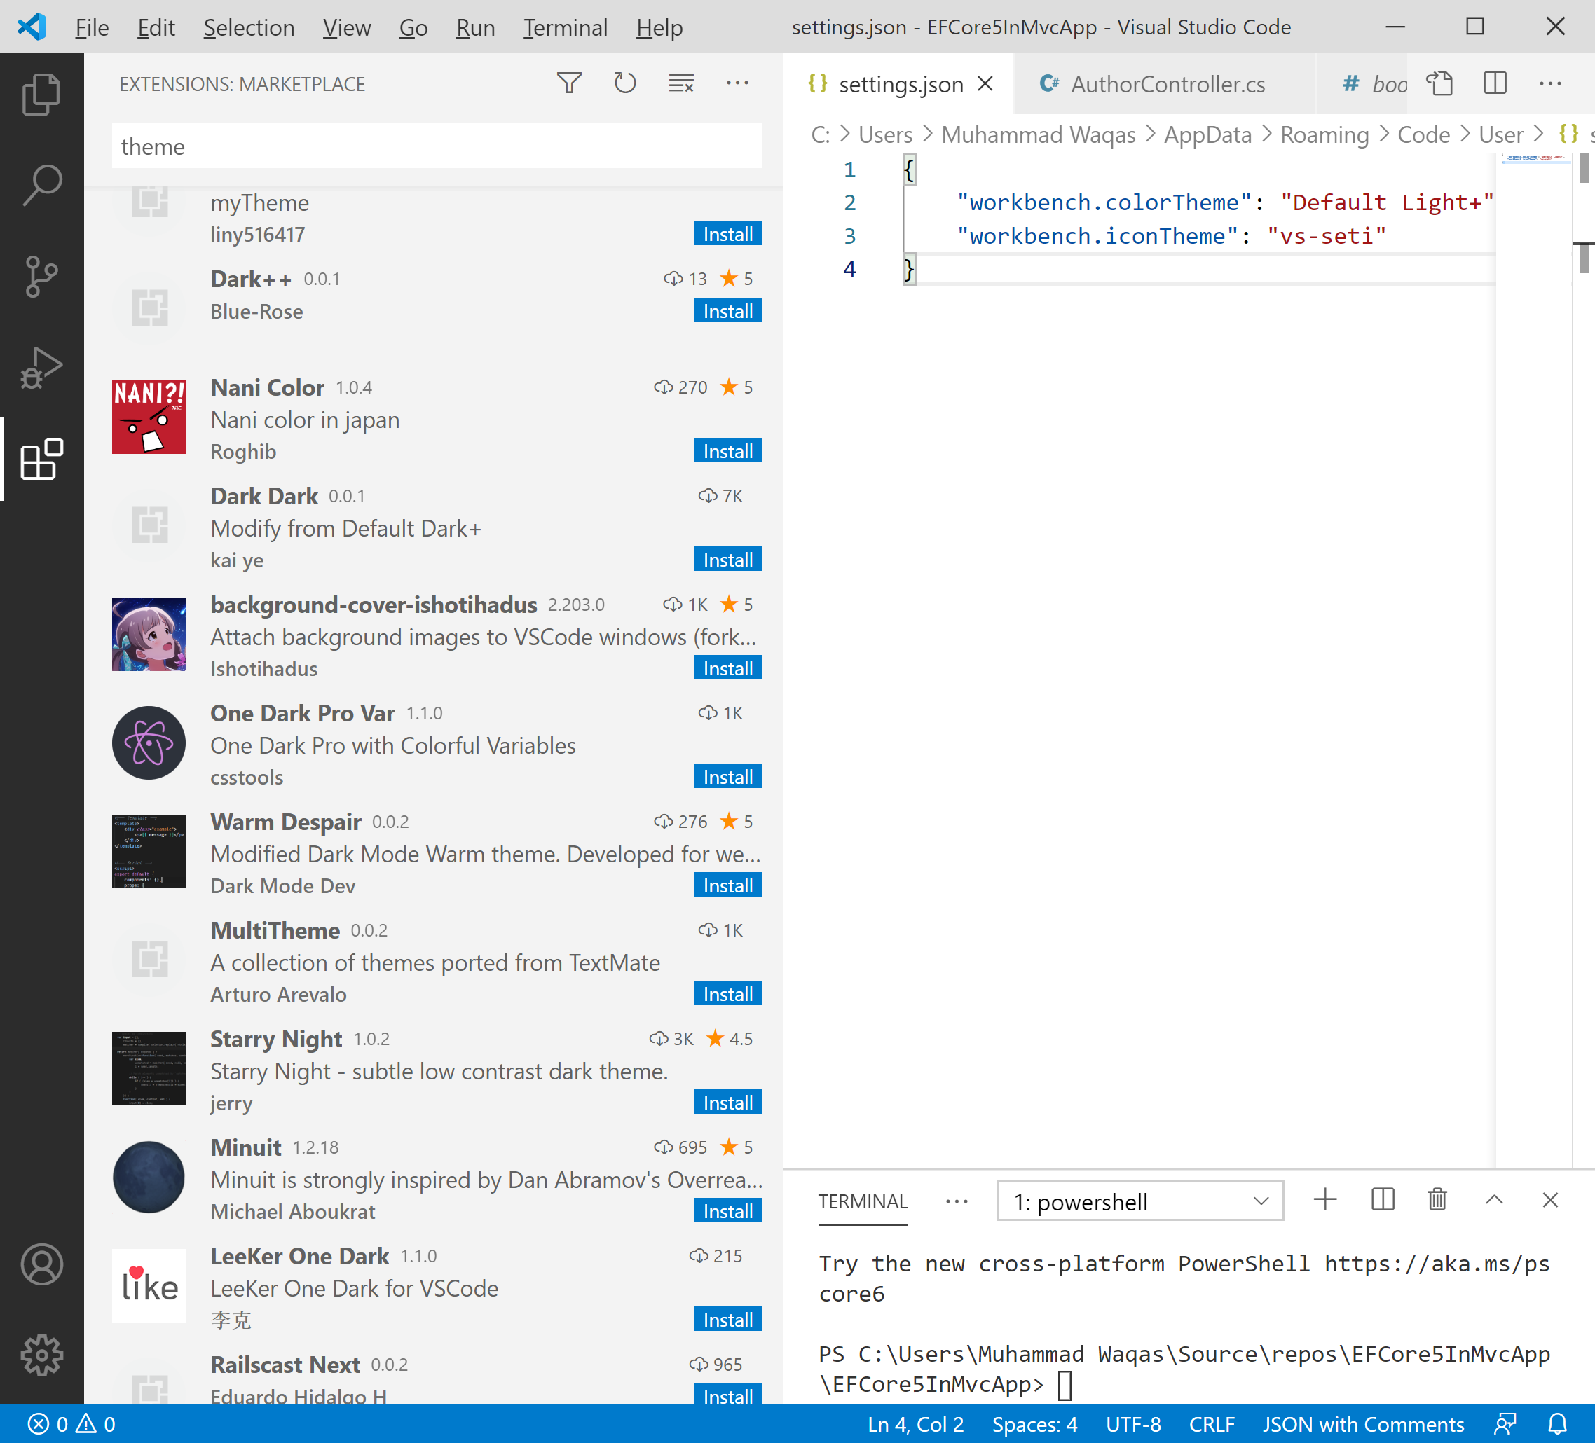Clear extensions search results icon

(680, 83)
